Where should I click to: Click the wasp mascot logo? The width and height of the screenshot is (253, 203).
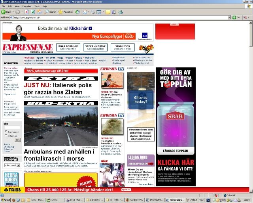tap(146, 48)
